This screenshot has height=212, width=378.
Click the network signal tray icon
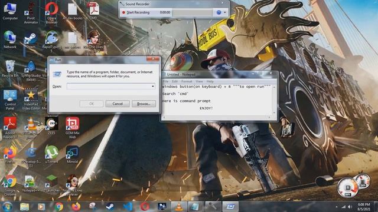coord(344,207)
